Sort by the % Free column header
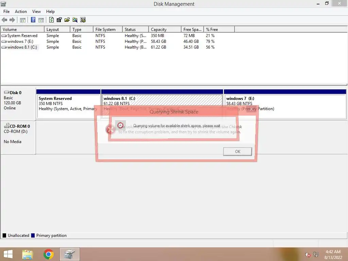The height and width of the screenshot is (261, 348). pyautogui.click(x=219, y=29)
